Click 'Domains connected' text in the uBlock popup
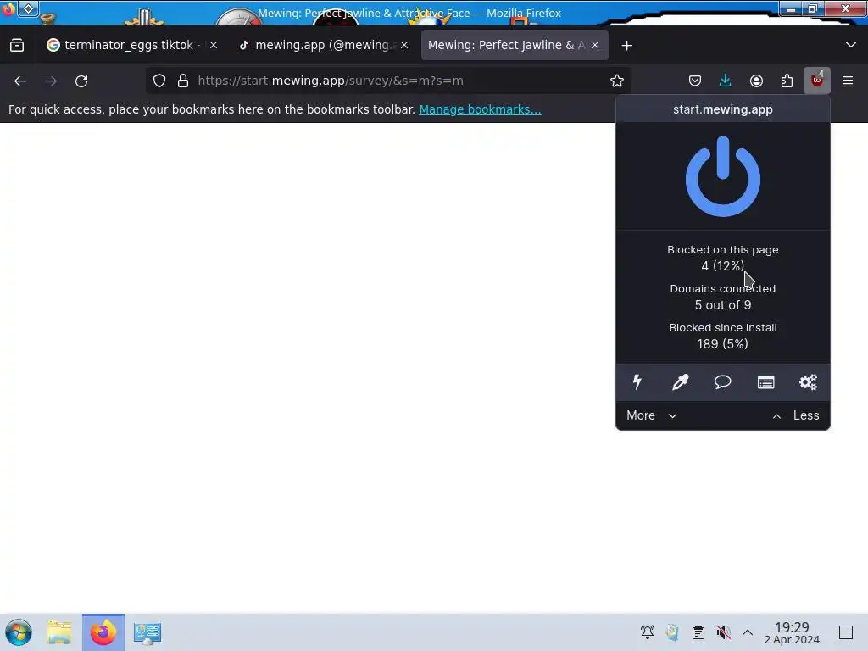 (722, 288)
